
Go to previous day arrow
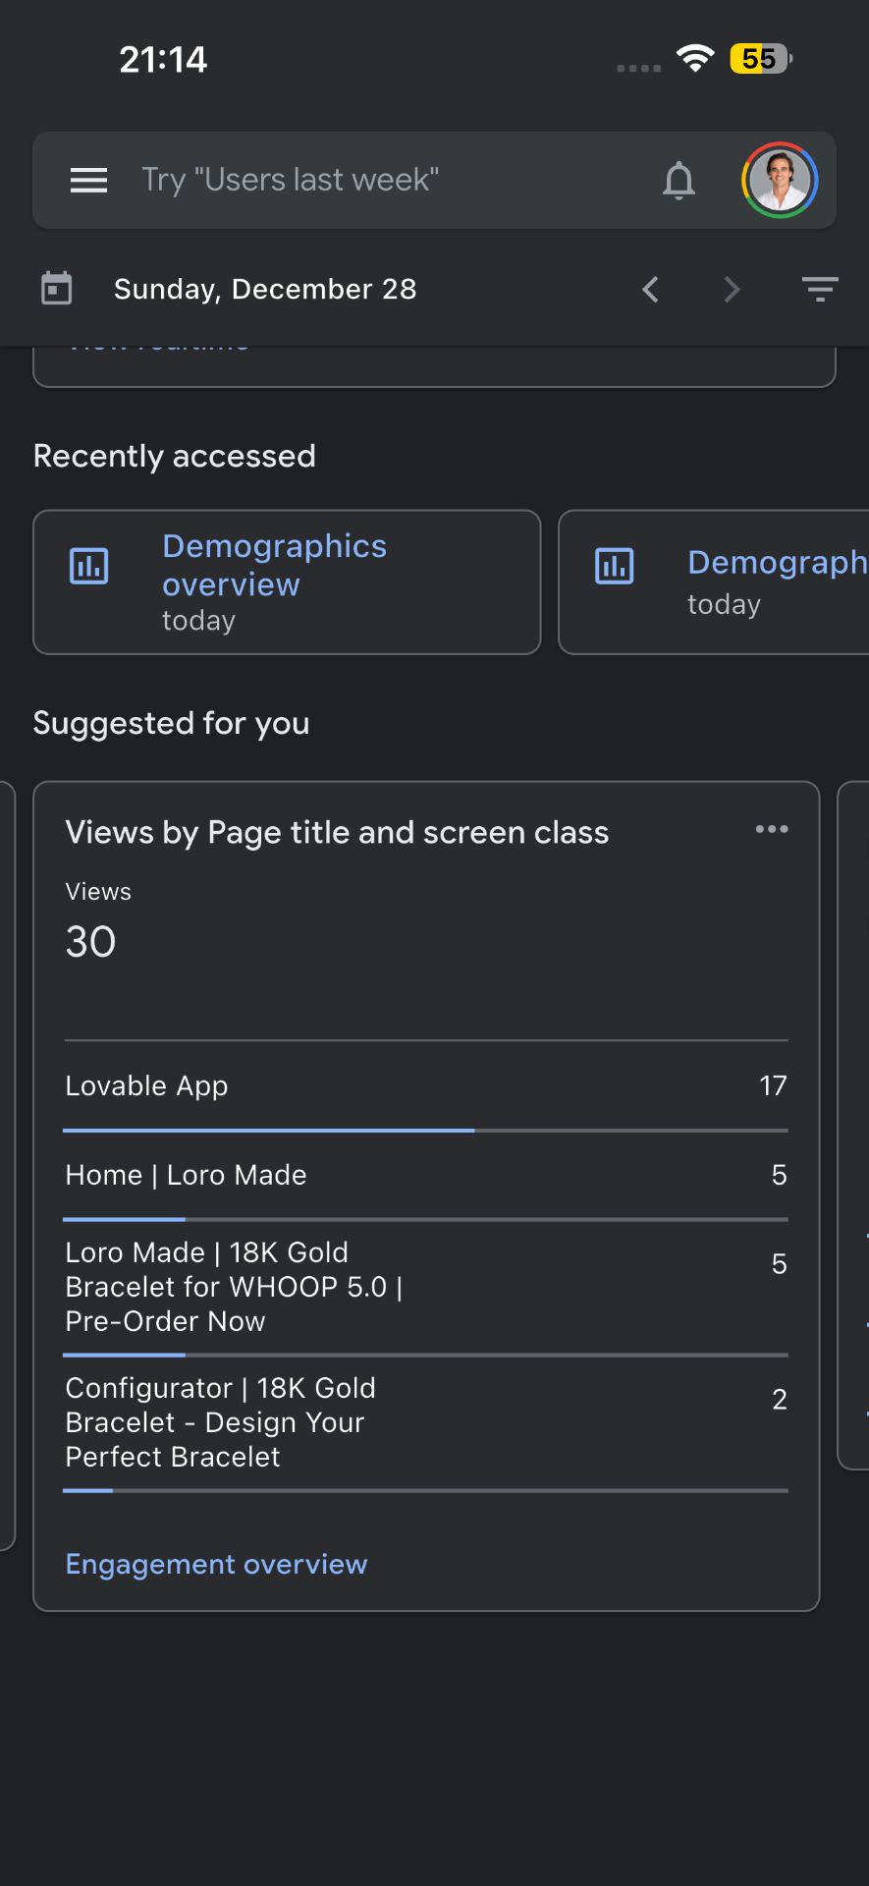pyautogui.click(x=650, y=290)
